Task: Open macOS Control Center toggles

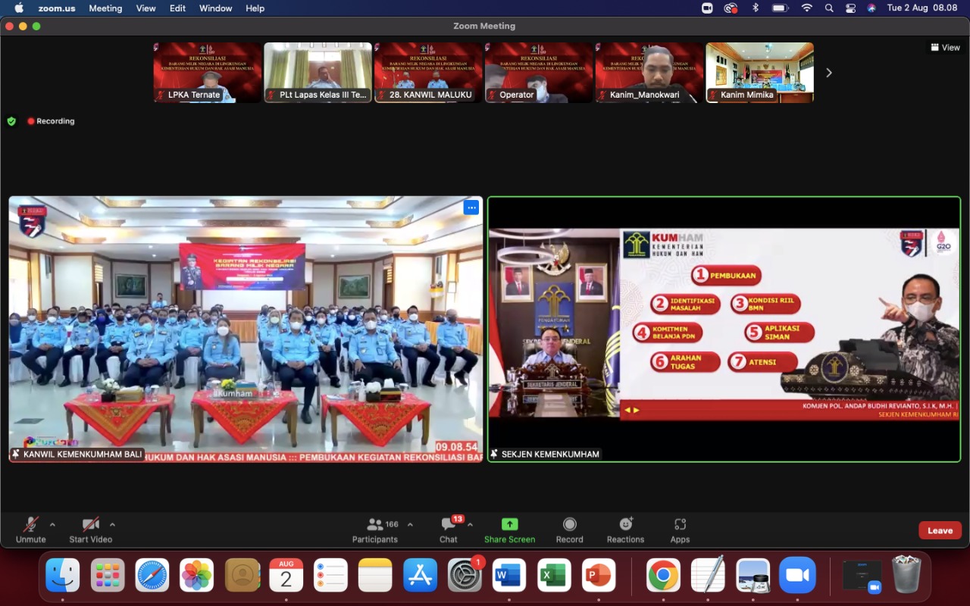Action: 850,8
